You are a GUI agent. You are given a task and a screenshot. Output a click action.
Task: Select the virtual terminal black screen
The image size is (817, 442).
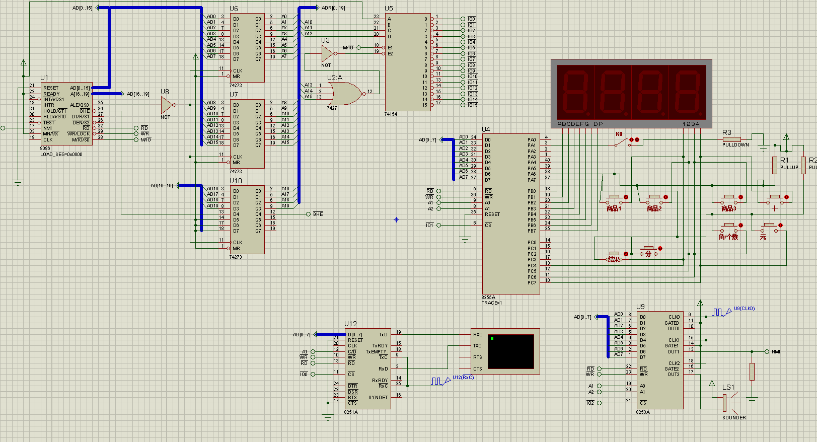510,352
